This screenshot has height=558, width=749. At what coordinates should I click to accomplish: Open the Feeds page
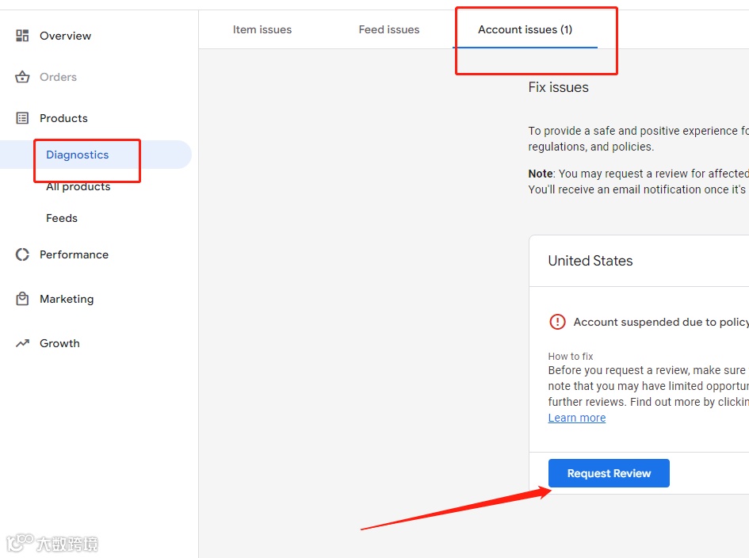pyautogui.click(x=61, y=218)
